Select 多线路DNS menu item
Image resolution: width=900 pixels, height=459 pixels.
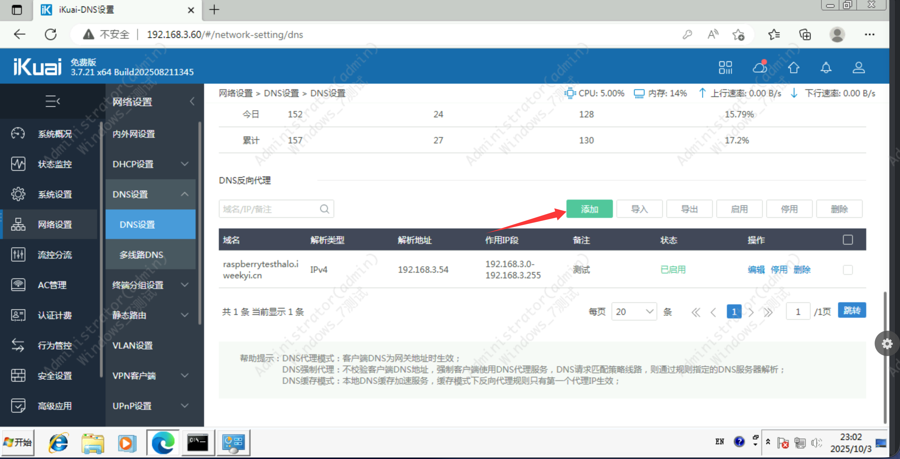point(141,255)
